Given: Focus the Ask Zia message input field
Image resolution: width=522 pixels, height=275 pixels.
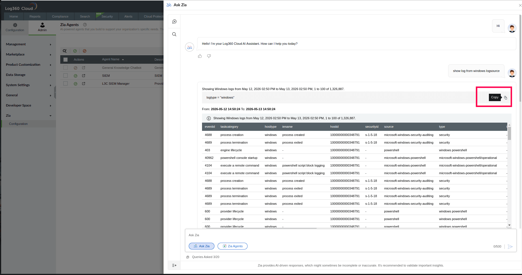Looking at the screenshot, I should tap(351, 235).
